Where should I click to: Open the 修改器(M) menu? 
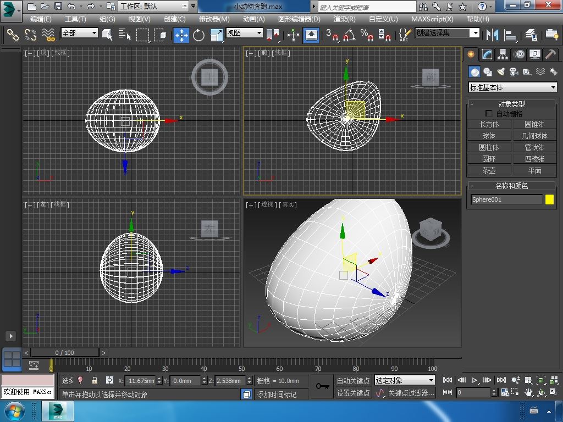click(x=214, y=19)
